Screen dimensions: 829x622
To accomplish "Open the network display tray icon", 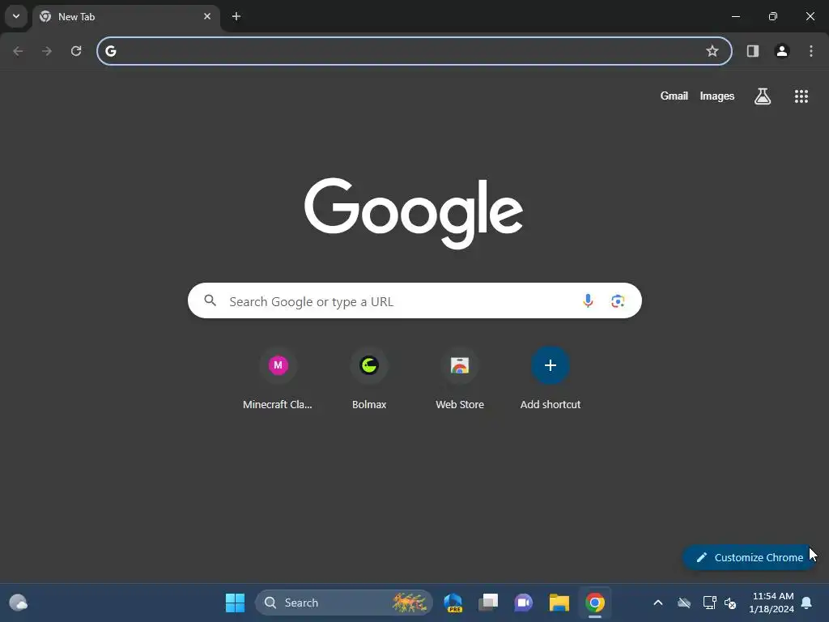I will pos(709,603).
